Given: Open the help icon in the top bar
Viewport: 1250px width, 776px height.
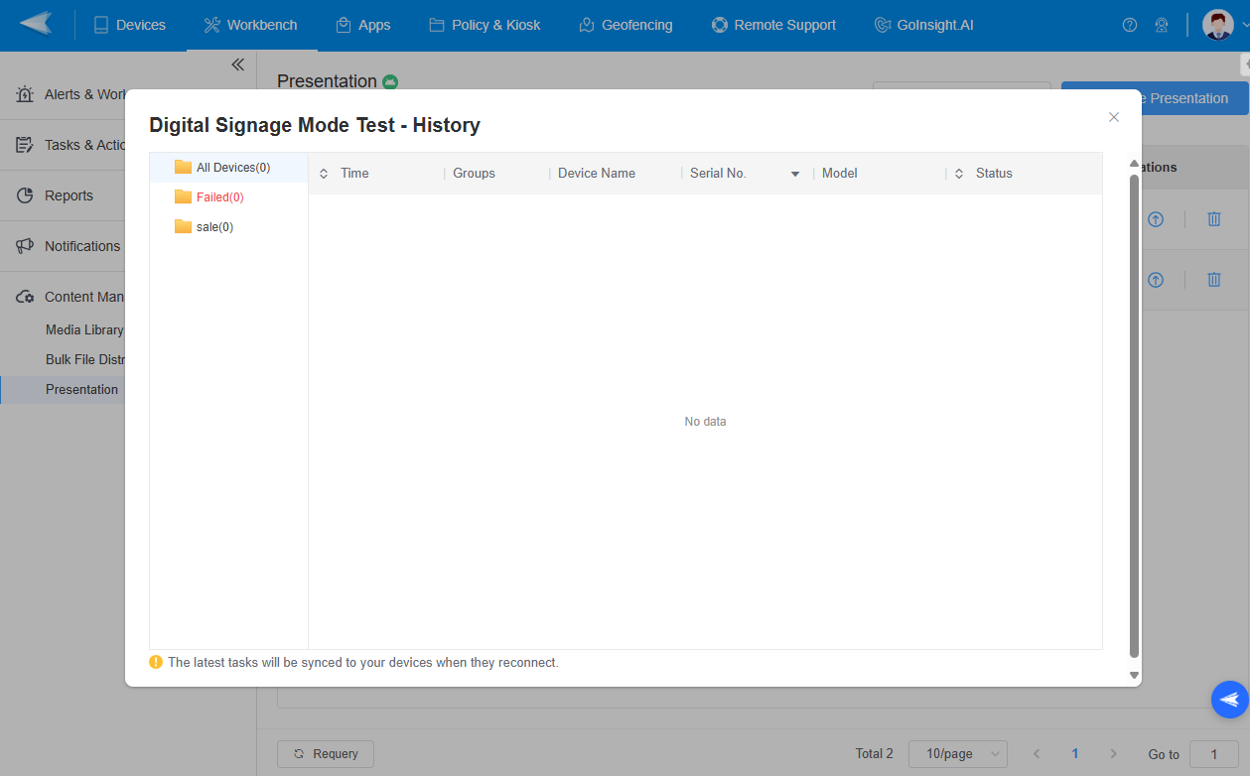Looking at the screenshot, I should coord(1129,25).
